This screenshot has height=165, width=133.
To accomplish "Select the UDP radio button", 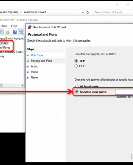I will click(76, 66).
